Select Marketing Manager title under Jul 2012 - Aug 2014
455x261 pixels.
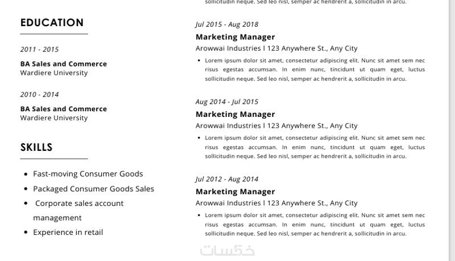235,192
